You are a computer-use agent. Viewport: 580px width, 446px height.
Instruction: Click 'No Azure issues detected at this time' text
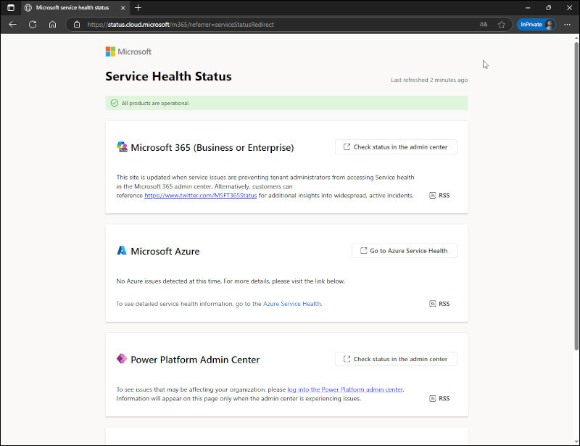[169, 281]
